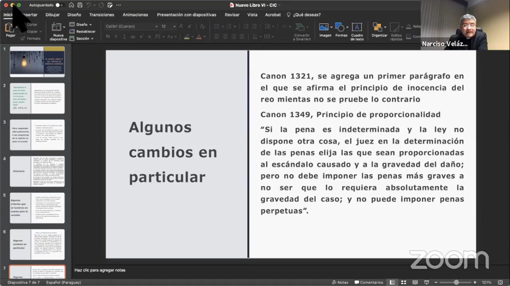The image size is (510, 286).
Task: Open the Transiciones tab
Action: pyautogui.click(x=102, y=15)
